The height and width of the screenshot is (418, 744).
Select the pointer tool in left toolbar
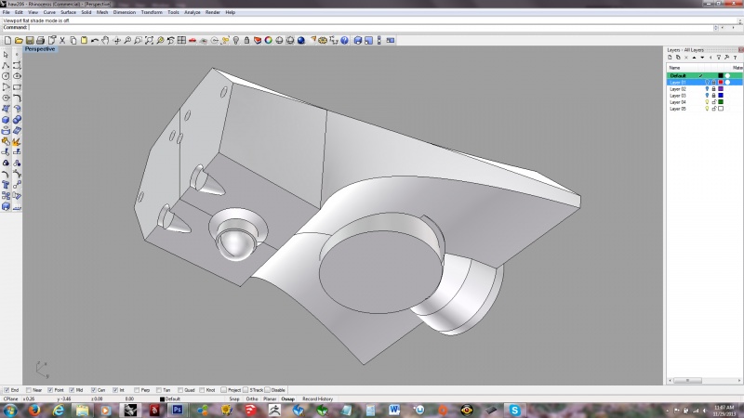point(6,55)
